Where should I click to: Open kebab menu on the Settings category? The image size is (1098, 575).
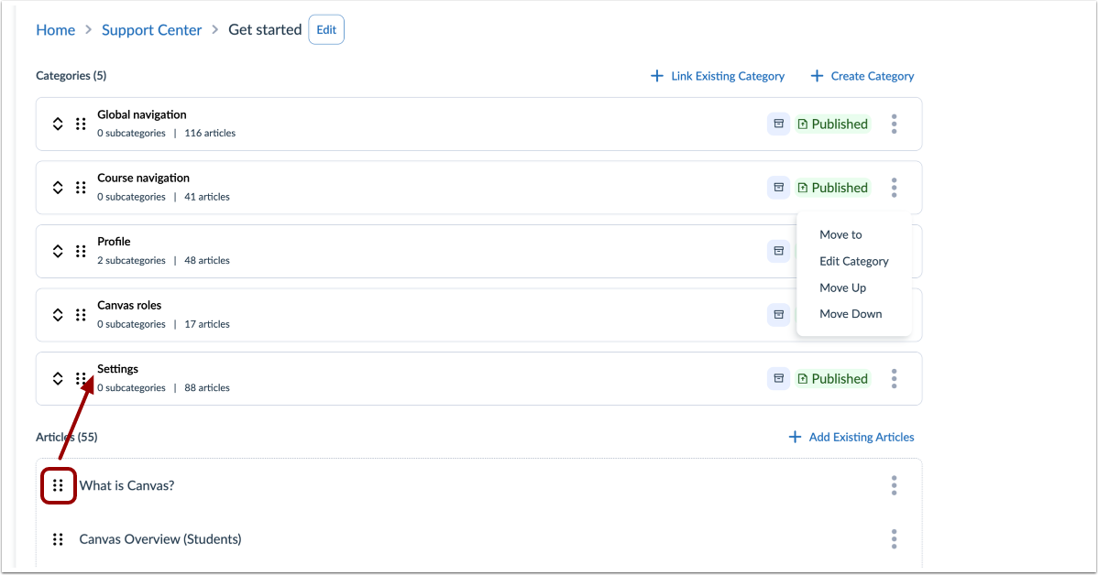click(x=894, y=378)
